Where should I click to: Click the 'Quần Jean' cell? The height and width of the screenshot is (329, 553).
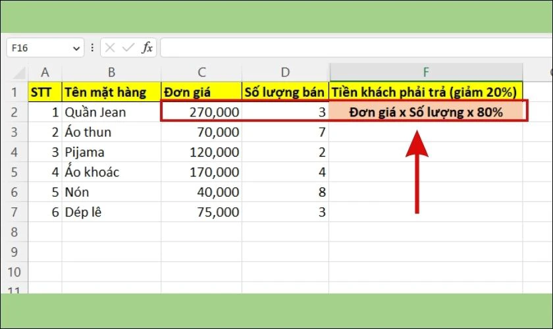coord(111,112)
